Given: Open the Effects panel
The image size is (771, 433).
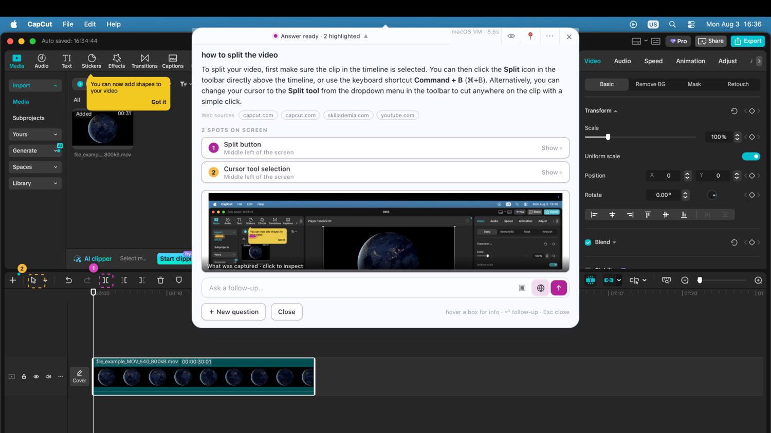Looking at the screenshot, I should (117, 61).
